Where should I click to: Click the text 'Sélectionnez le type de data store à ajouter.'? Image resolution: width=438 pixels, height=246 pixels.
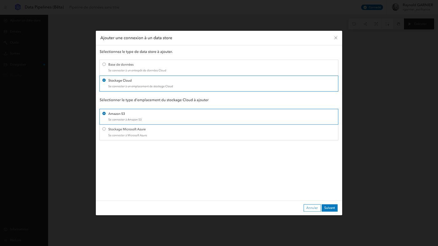click(136, 52)
